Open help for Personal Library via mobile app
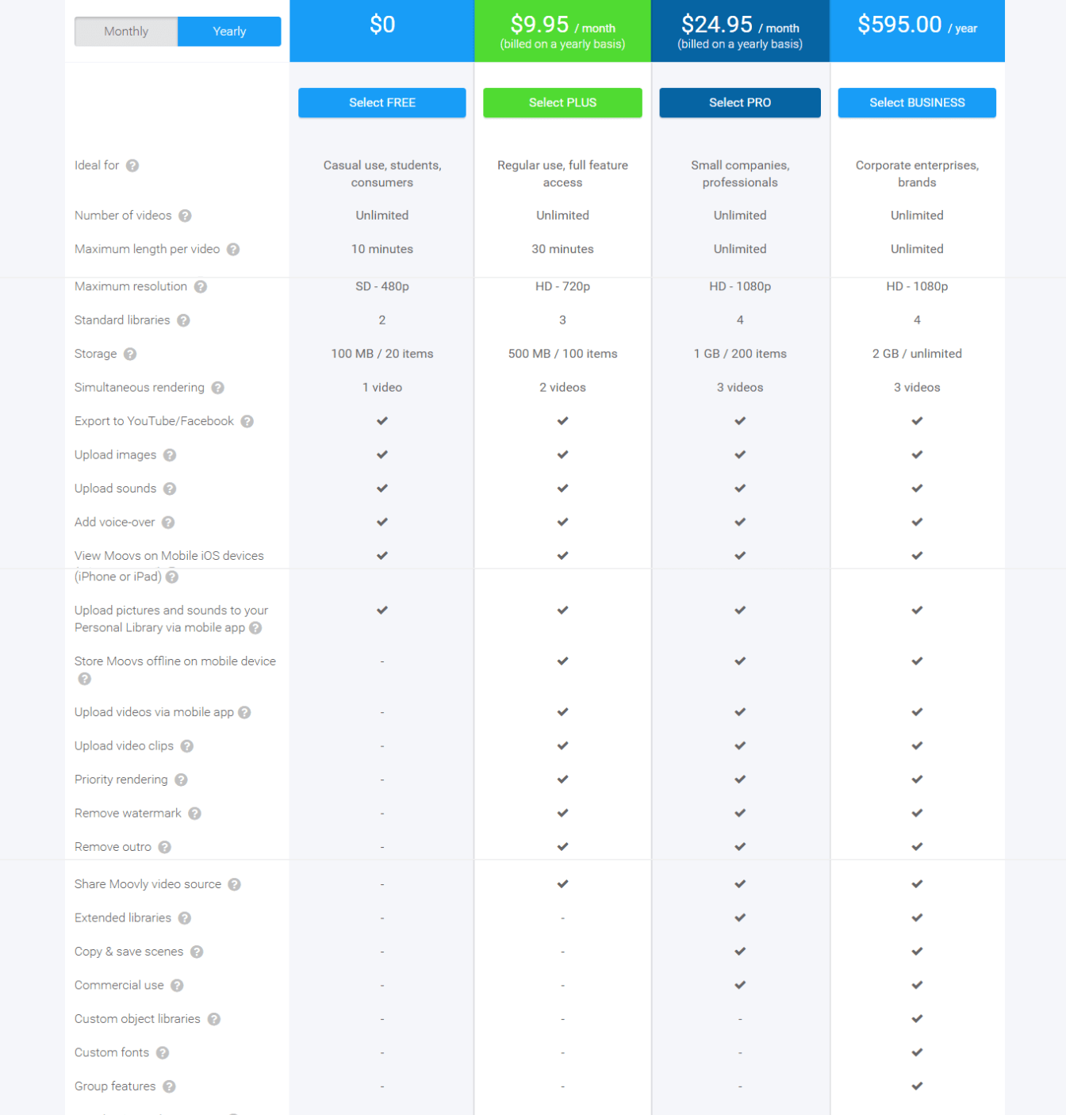The image size is (1066, 1115). [x=255, y=628]
